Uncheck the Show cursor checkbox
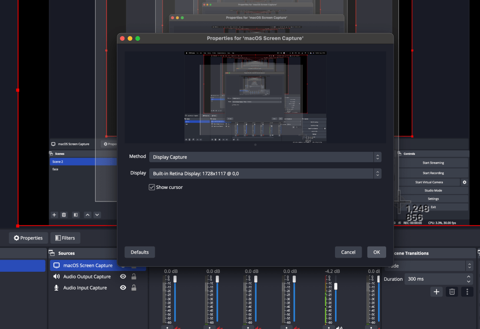This screenshot has width=480, height=329. coord(152,187)
